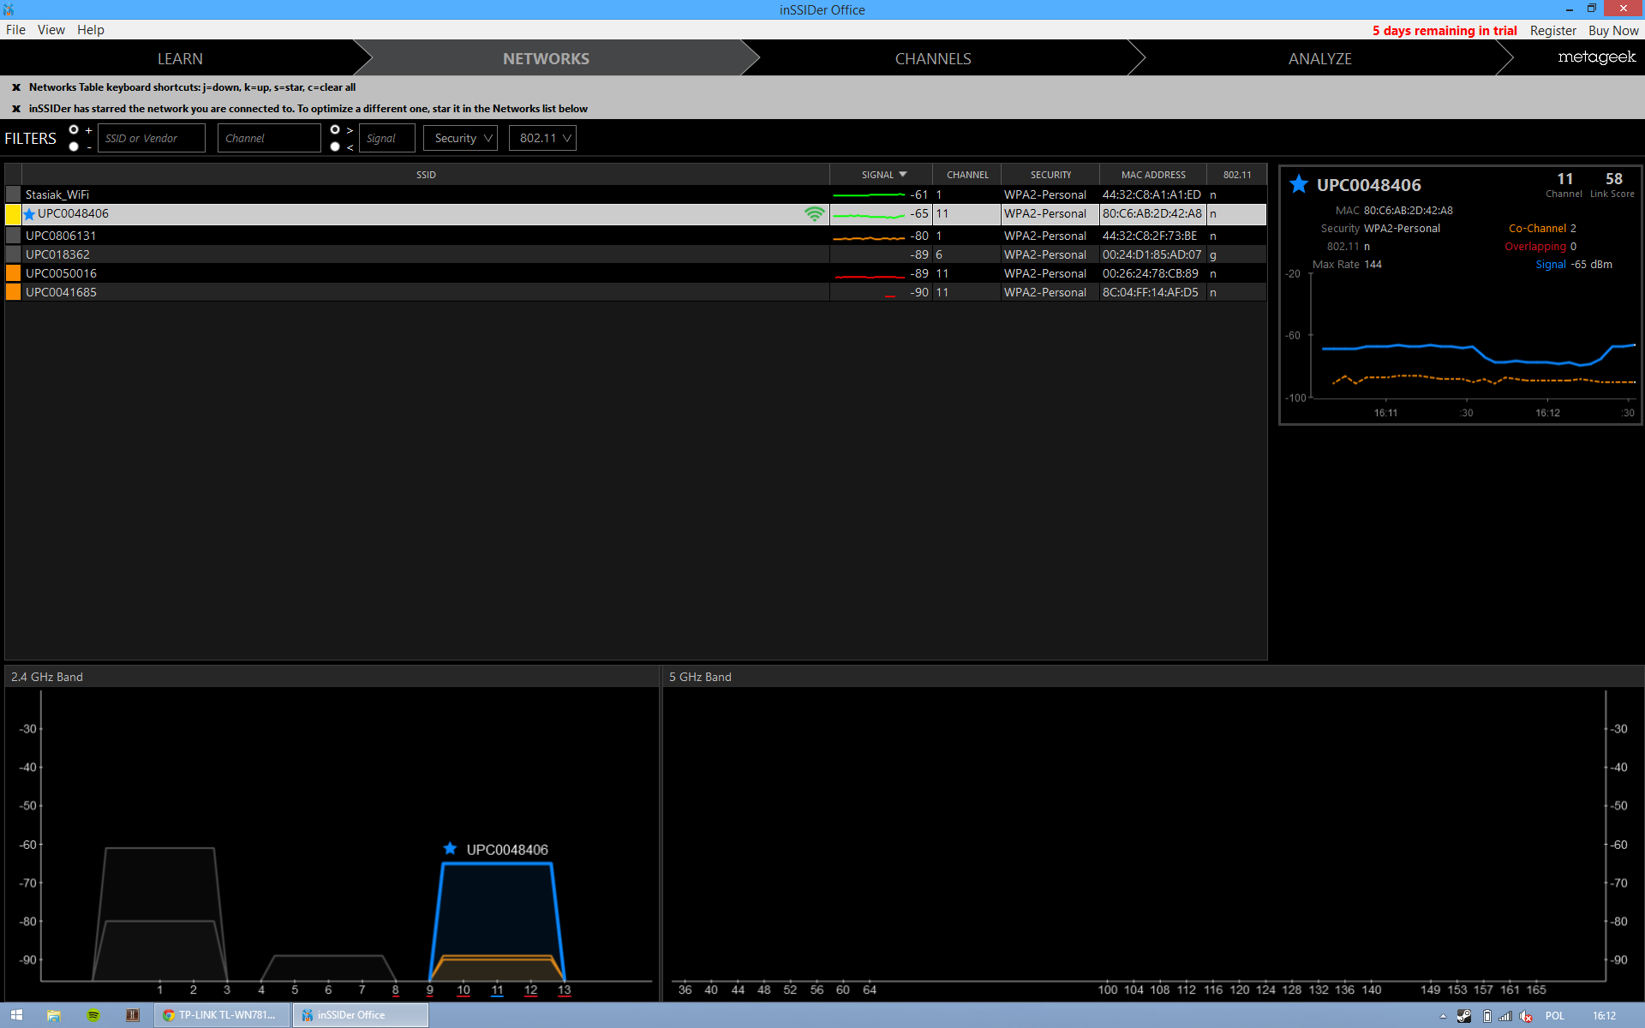
Task: Click the star marker in the 2.4 GHz graph
Action: pyautogui.click(x=450, y=848)
